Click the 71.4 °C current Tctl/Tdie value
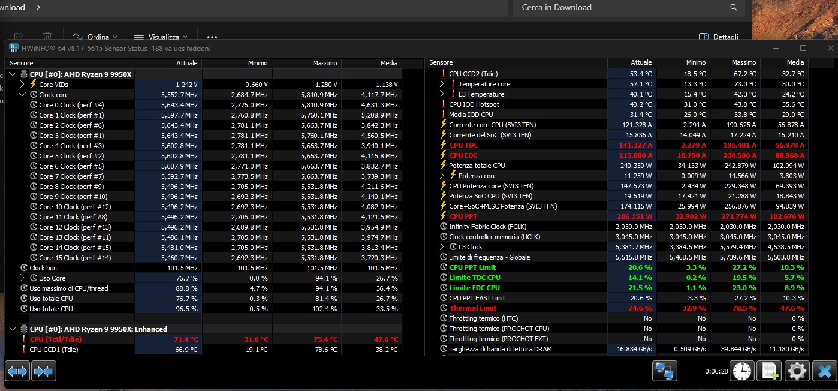Image resolution: width=838 pixels, height=391 pixels. pos(186,339)
